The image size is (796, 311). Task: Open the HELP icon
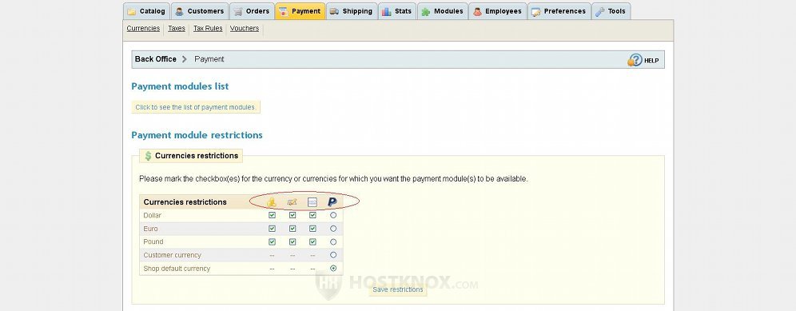643,60
